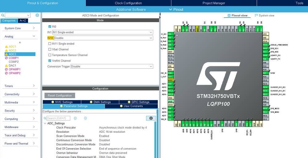Click the PA10 pin labeled USART1_RX
Image resolution: width=308 pixels, height=158 pixels.
(x=265, y=55)
